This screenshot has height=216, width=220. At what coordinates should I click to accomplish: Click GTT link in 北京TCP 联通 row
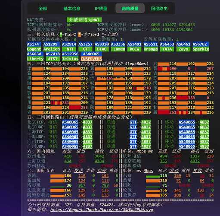tap(133, 122)
